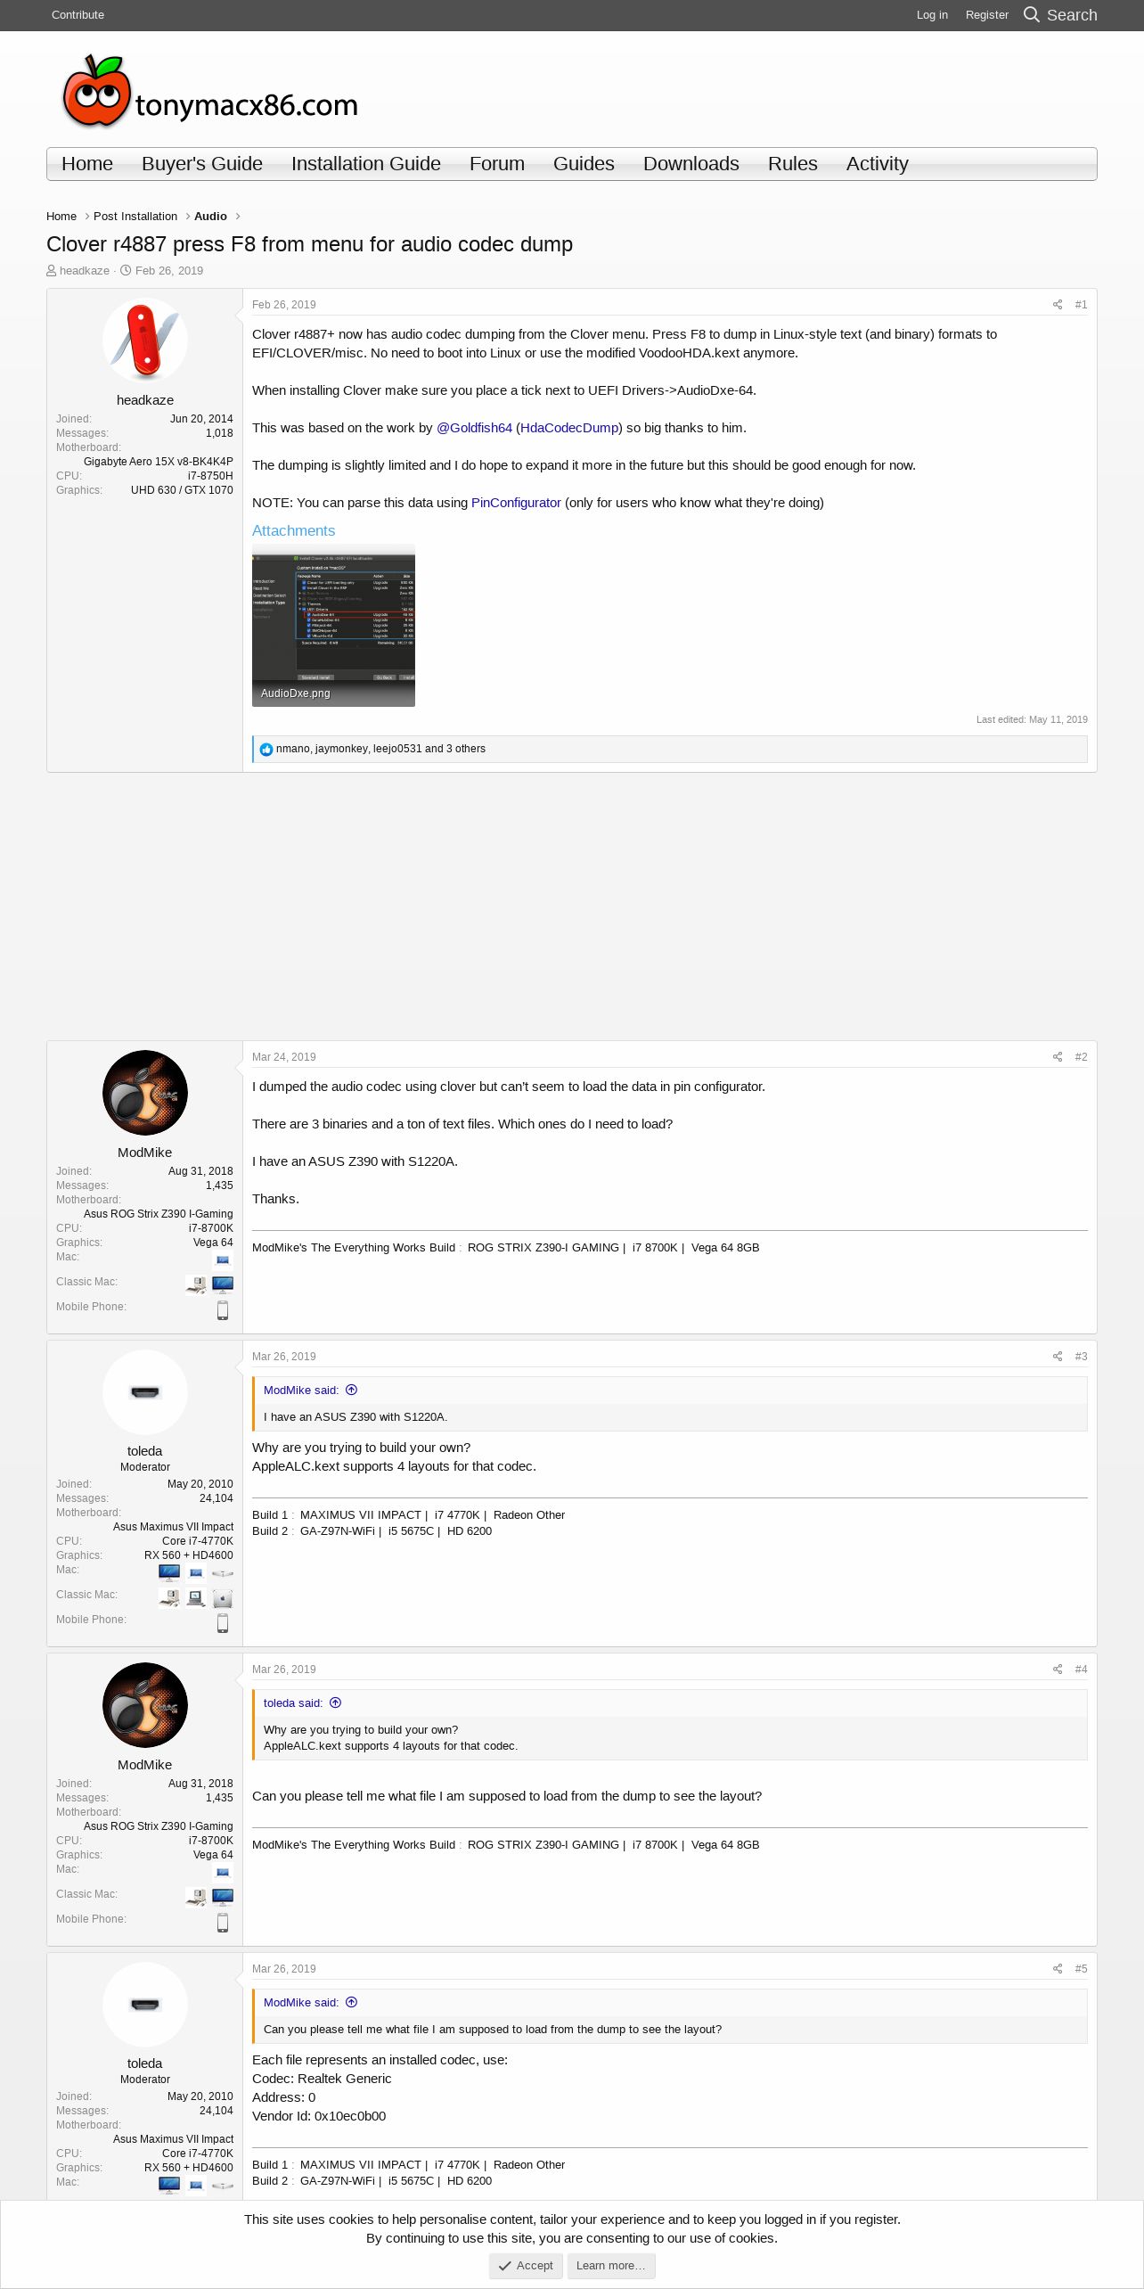Open Audio breadcrumb
Screen dimensions: 1144x2289
pos(210,217)
